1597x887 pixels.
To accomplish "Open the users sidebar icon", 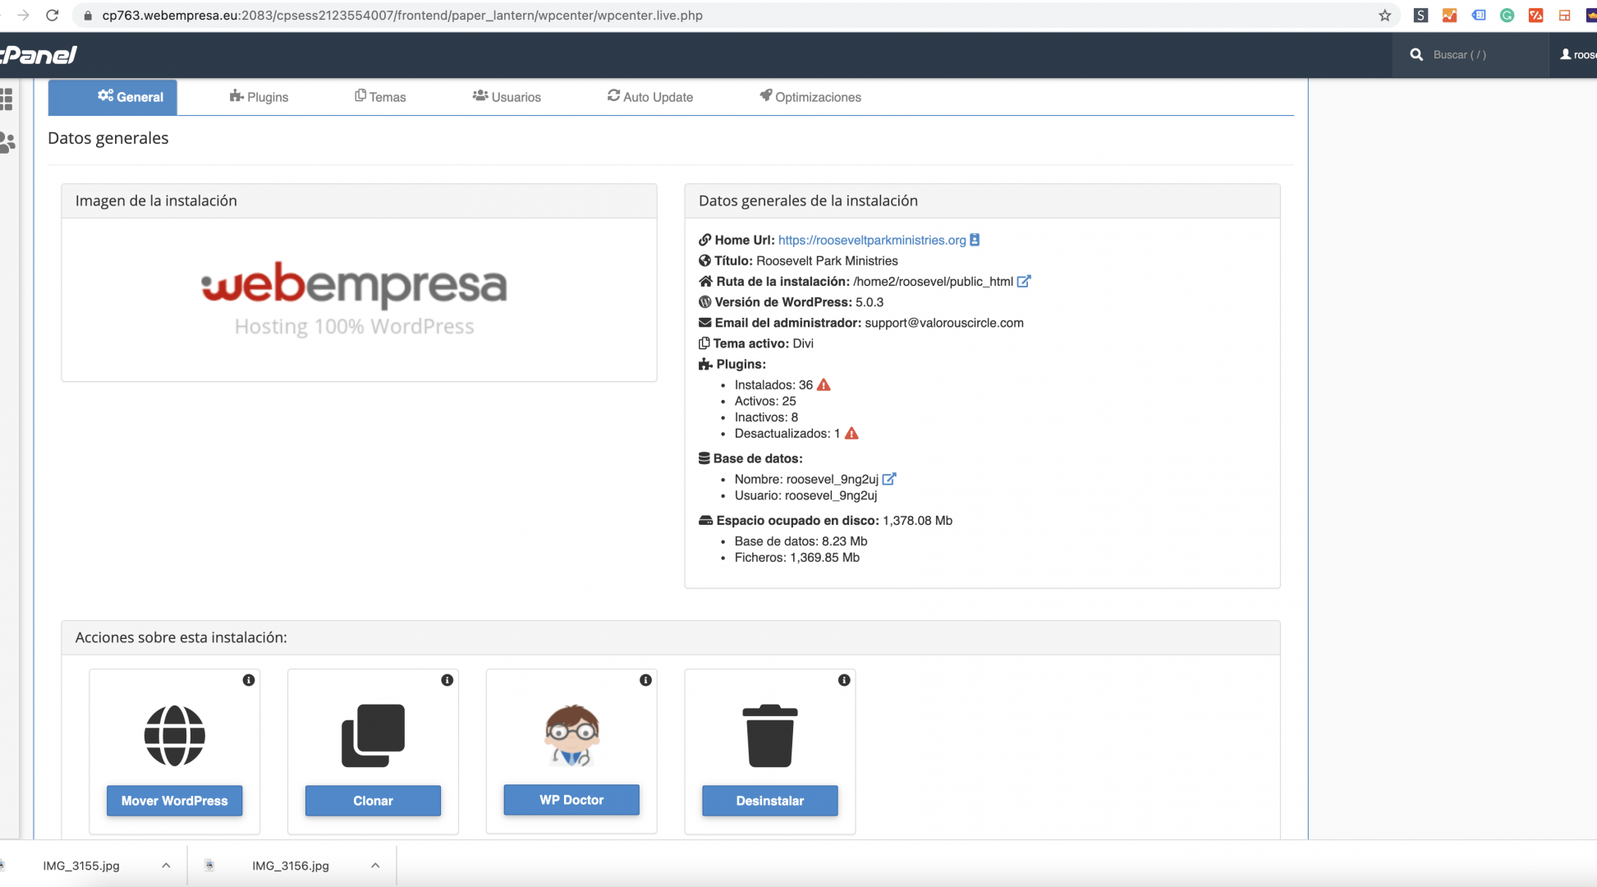I will [7, 143].
